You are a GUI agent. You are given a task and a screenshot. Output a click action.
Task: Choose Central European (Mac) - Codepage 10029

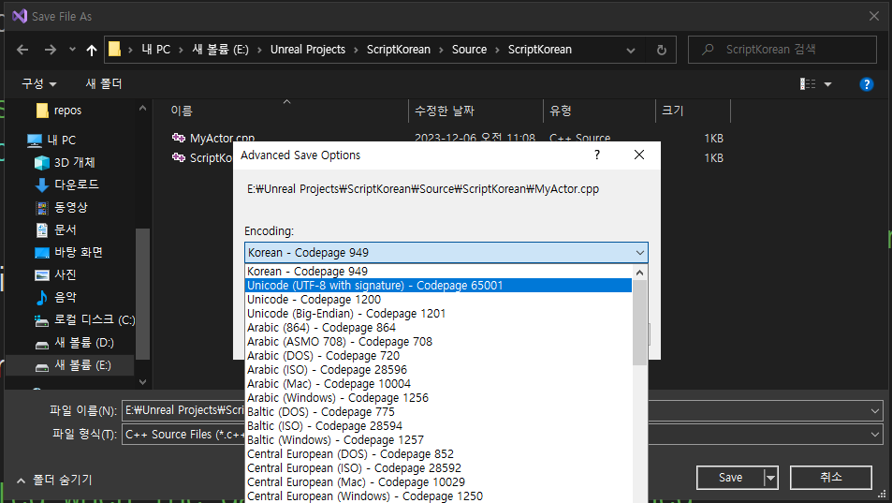coord(439,482)
